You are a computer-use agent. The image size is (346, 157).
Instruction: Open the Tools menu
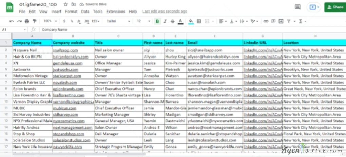tap(98, 12)
